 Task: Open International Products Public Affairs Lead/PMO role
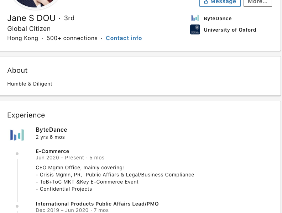97,204
